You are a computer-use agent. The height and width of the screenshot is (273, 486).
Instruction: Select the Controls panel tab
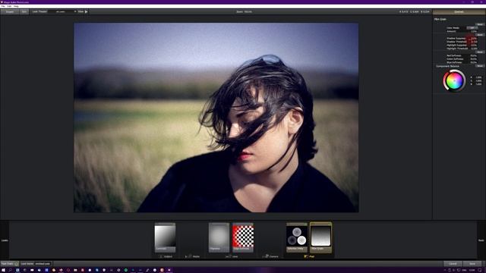tap(459, 12)
